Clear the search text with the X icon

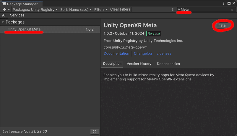click(232, 10)
